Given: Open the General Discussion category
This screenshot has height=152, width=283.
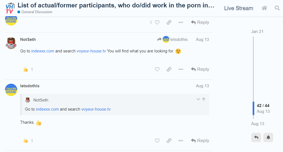Looking at the screenshot, I should (x=37, y=12).
